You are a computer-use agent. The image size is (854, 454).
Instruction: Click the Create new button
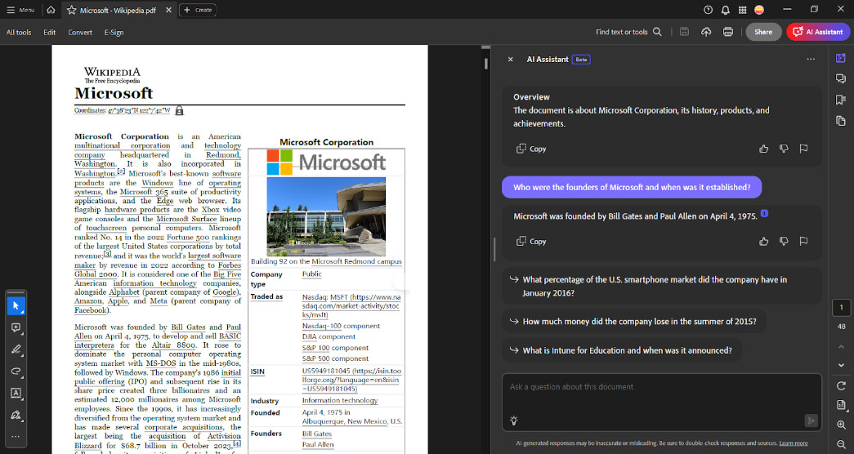coord(198,10)
